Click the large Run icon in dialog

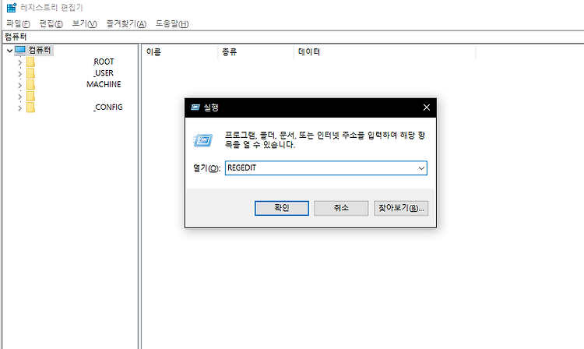pos(203,140)
